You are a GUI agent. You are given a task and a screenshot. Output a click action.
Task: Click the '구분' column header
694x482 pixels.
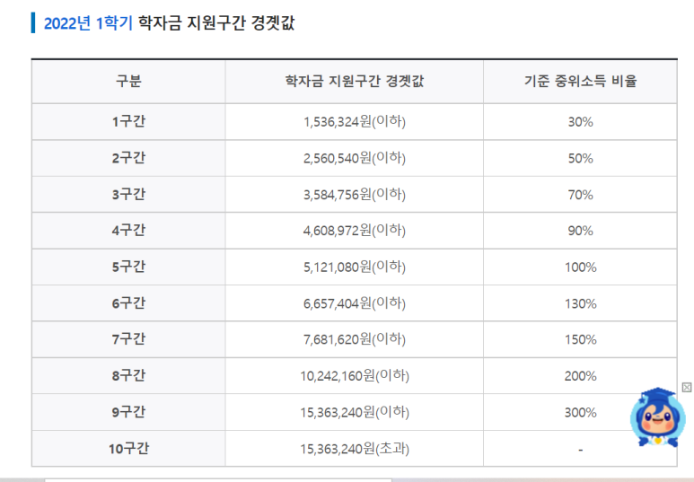pos(128,81)
